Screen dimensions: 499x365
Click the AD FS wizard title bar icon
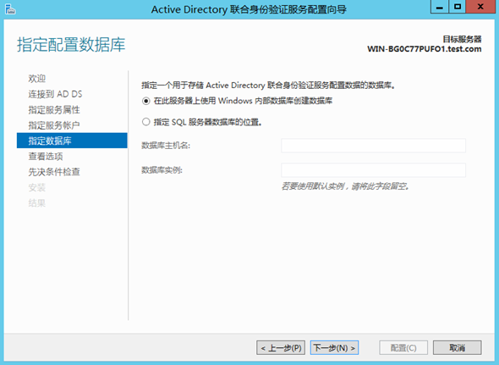[x=10, y=9]
